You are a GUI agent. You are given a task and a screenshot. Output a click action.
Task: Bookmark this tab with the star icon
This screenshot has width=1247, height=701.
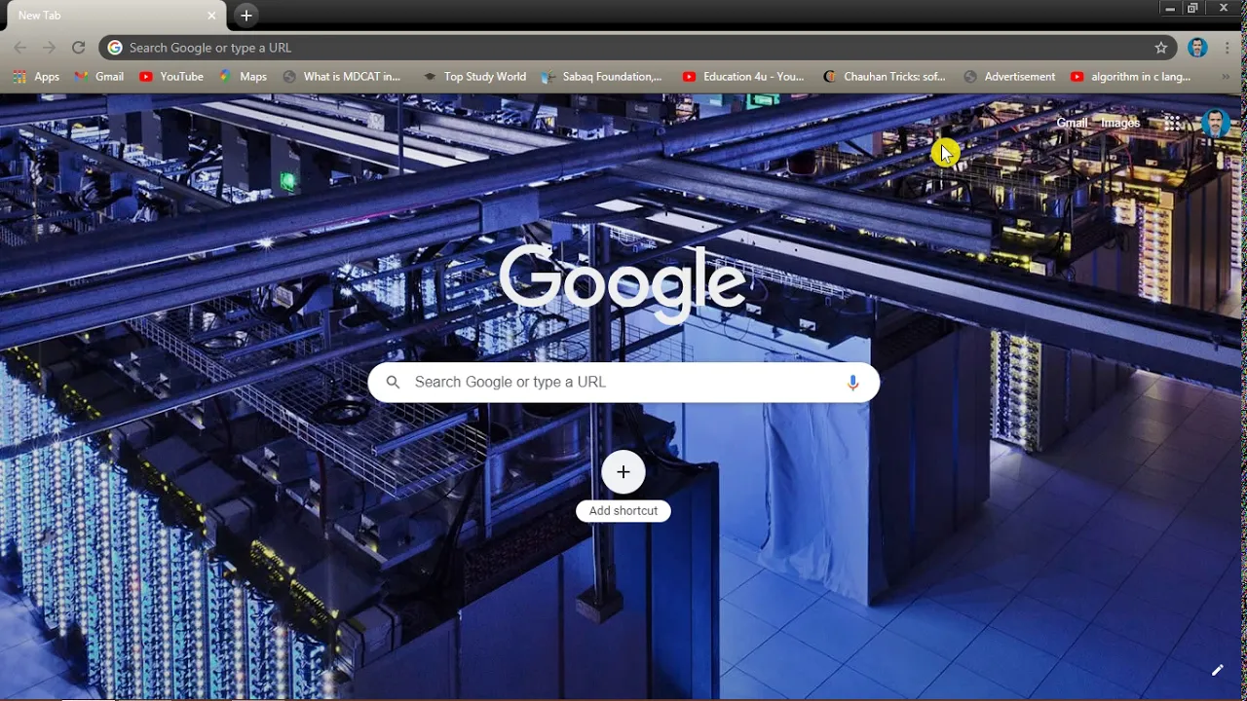click(1161, 48)
